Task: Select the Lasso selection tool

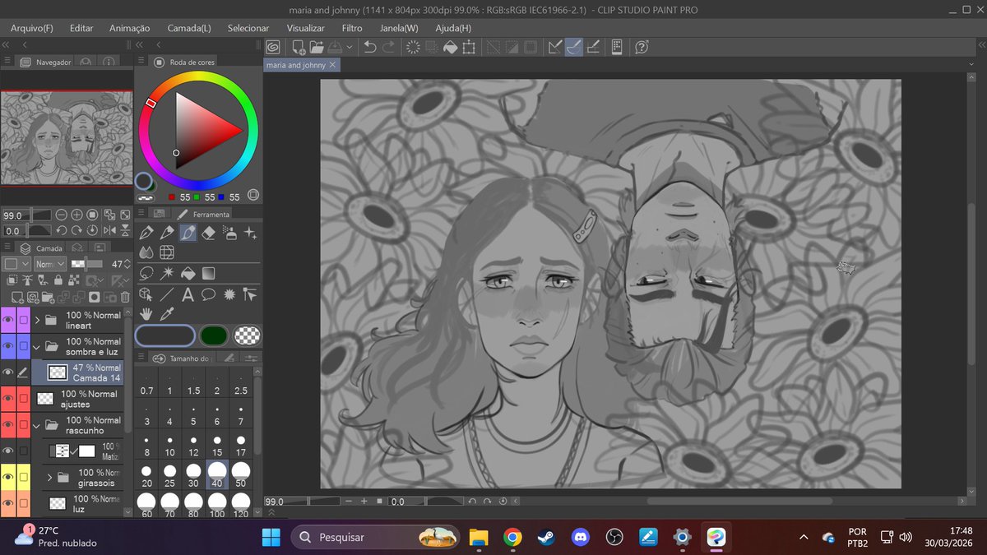Action: pyautogui.click(x=146, y=273)
